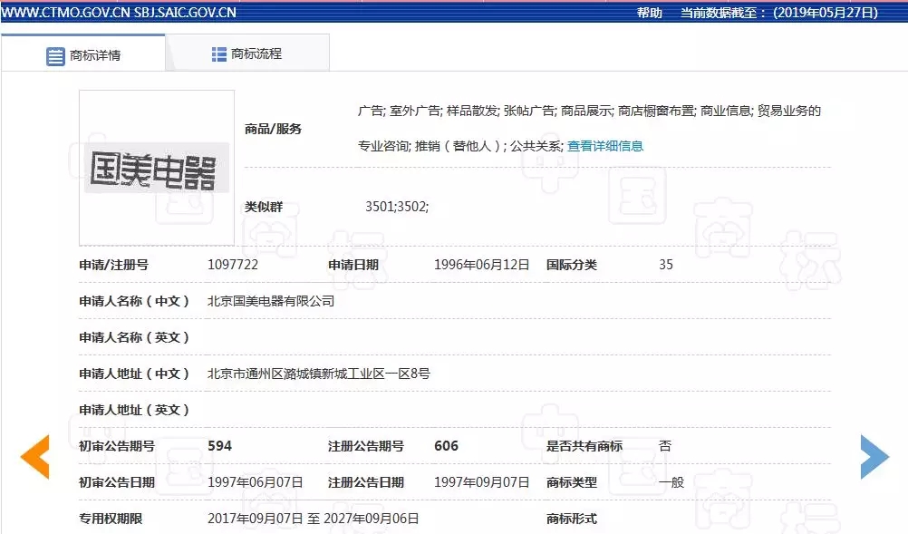Select similar group codes 3501;3502;
Screen dimensions: 908x534
(397, 207)
